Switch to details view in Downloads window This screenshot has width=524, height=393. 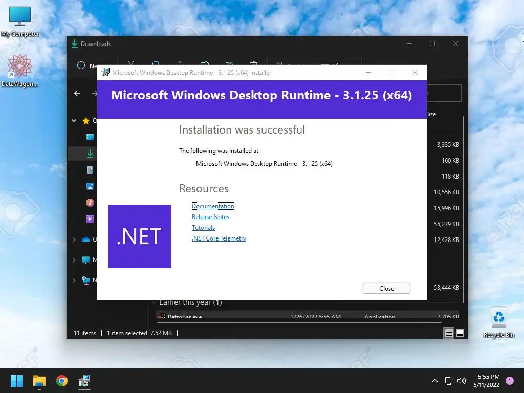[x=449, y=333]
